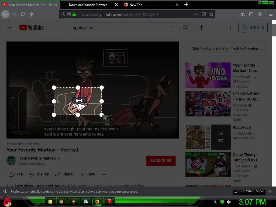
Task: Submit search with magnifier button
Action: [185, 27]
